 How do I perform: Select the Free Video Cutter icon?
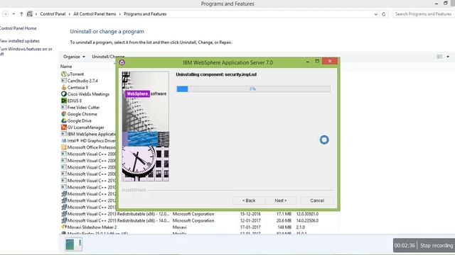coord(64,107)
